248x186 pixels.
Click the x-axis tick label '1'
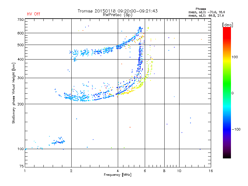coord(25,171)
